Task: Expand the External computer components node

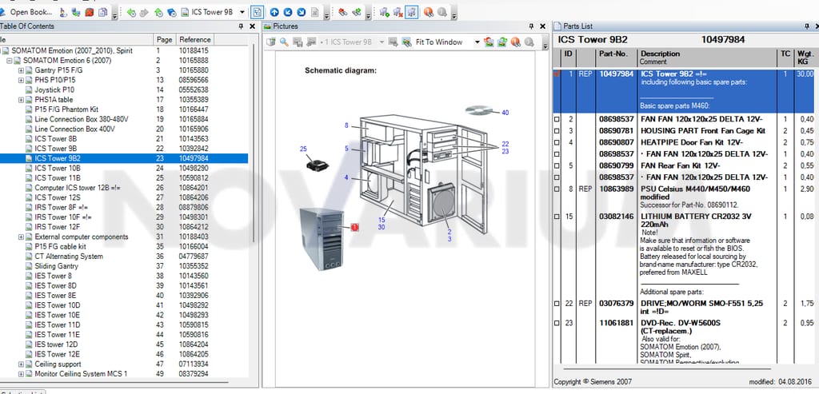Action: coord(22,237)
